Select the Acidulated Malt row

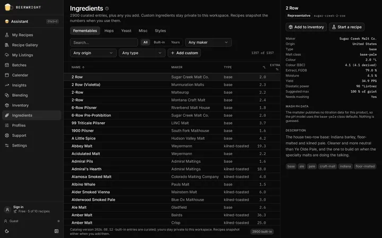172,154
